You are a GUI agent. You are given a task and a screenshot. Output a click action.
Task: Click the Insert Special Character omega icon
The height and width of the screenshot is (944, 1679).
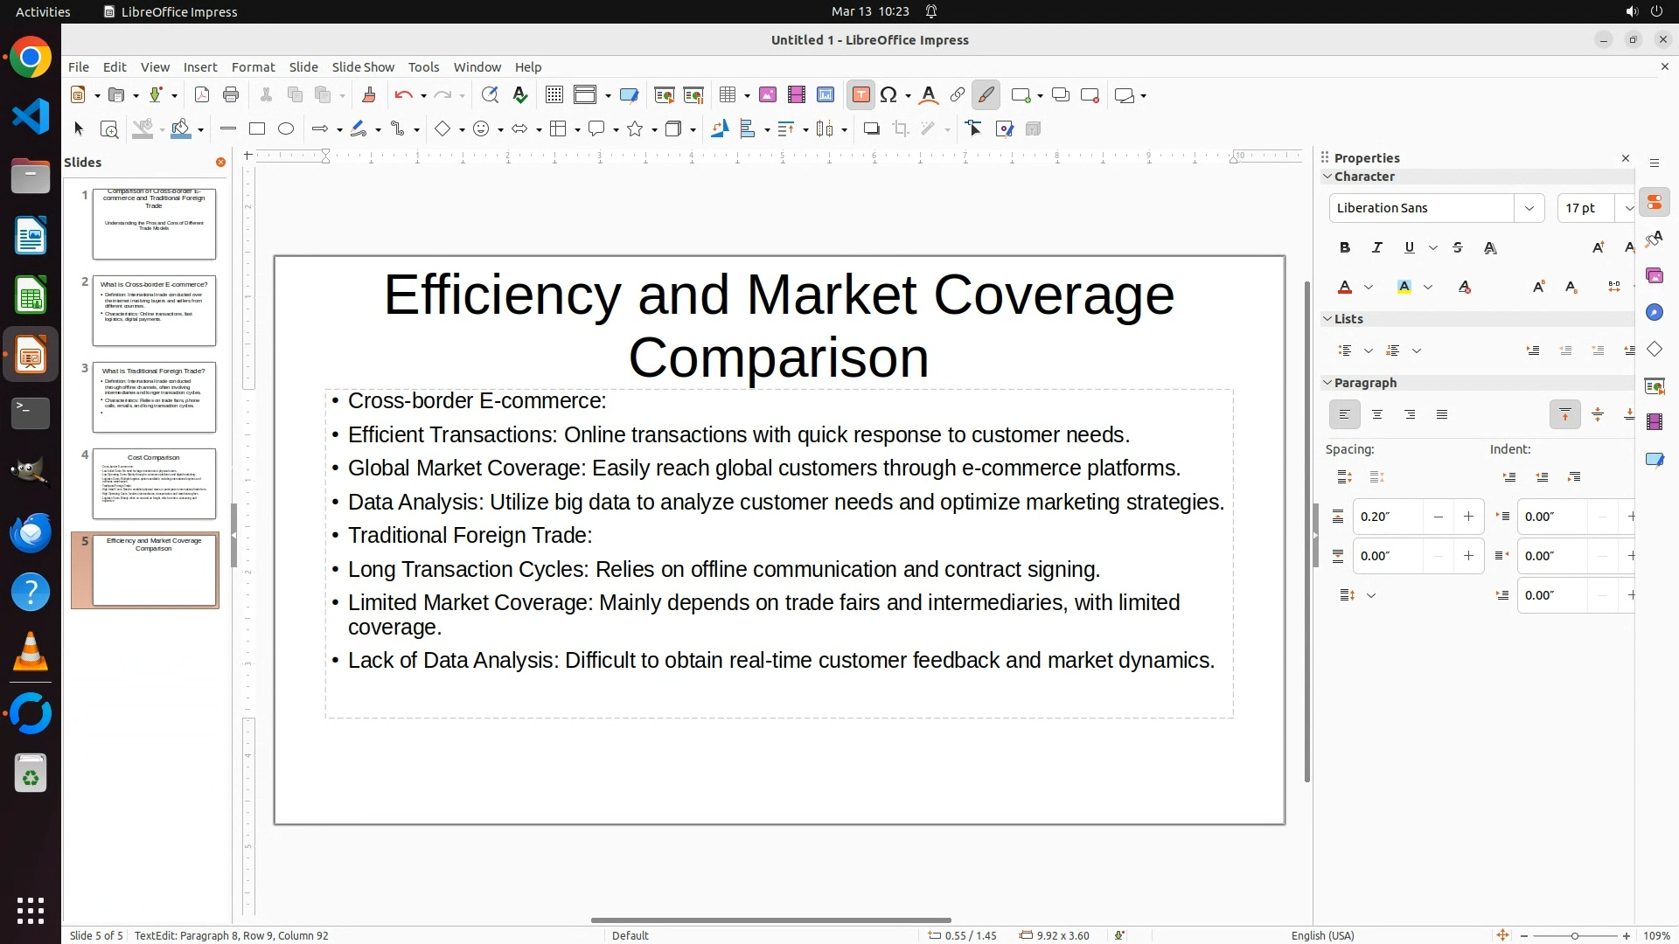pyautogui.click(x=889, y=95)
